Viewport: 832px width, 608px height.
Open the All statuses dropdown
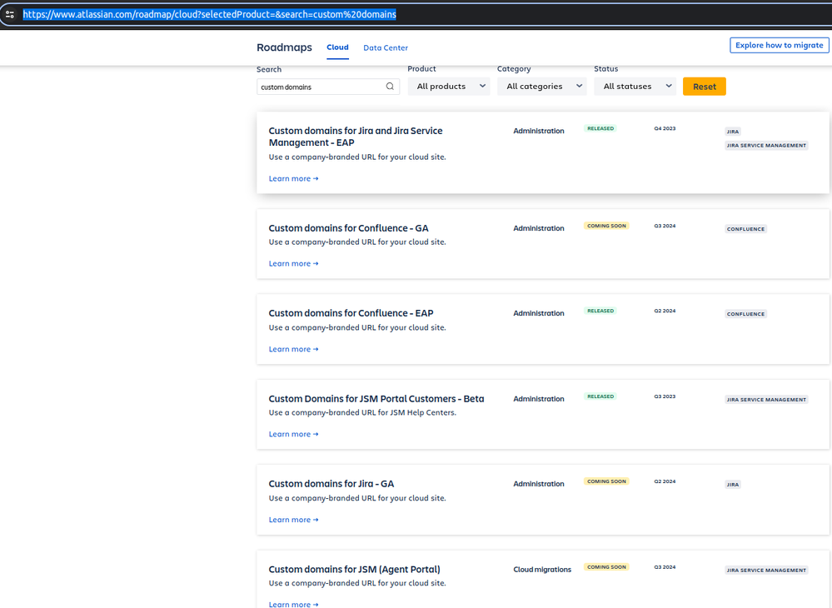pos(635,86)
